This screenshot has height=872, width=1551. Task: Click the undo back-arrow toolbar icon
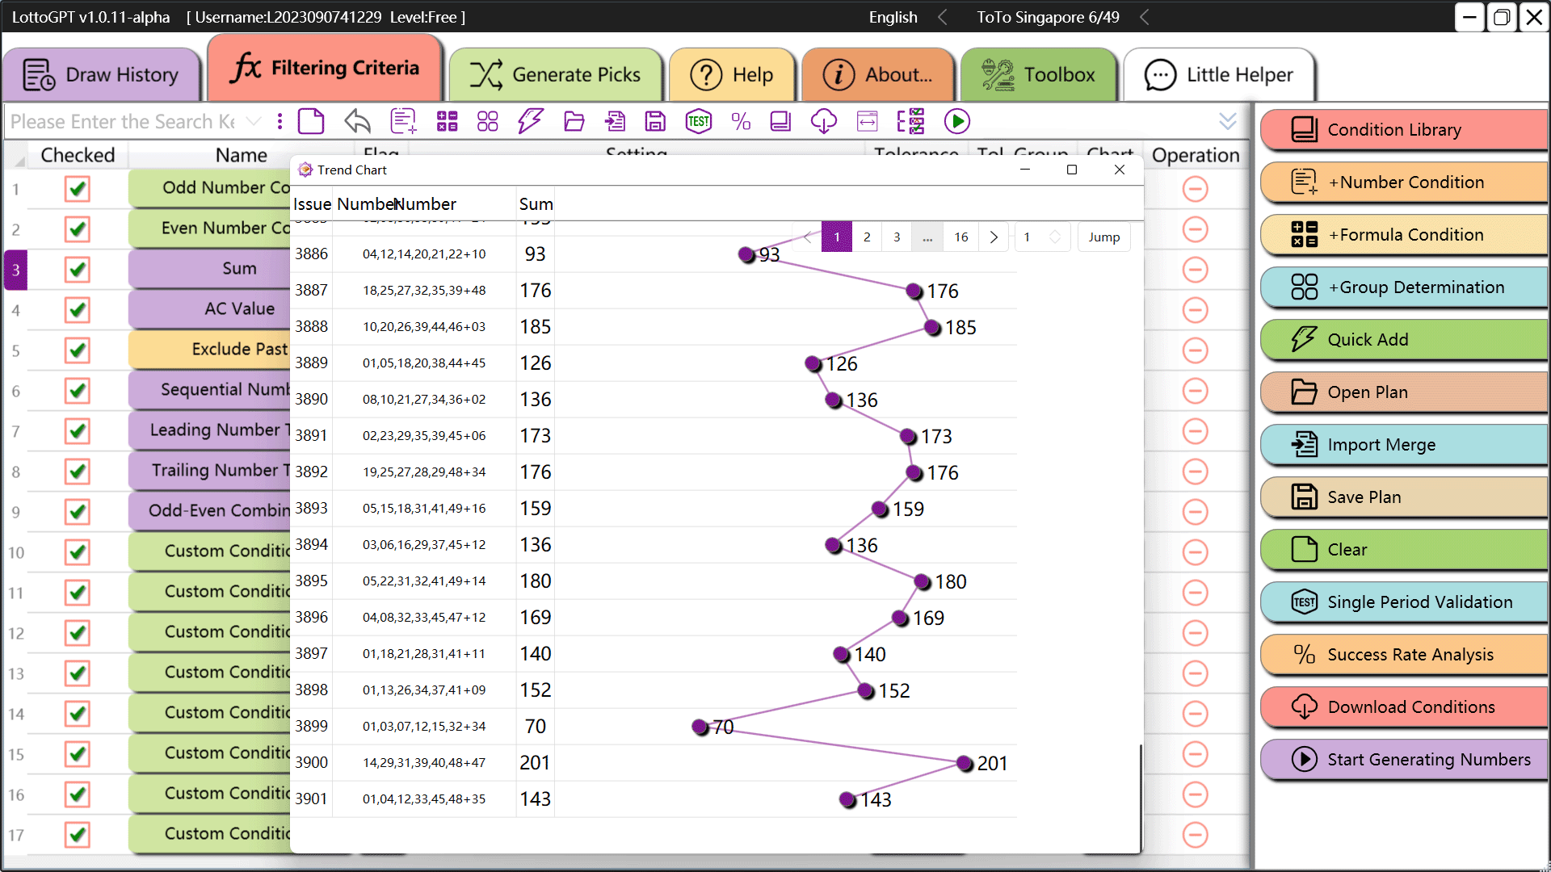click(x=357, y=122)
